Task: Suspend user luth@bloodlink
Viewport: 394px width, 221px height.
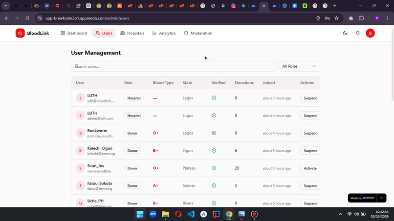Action: tap(310, 98)
